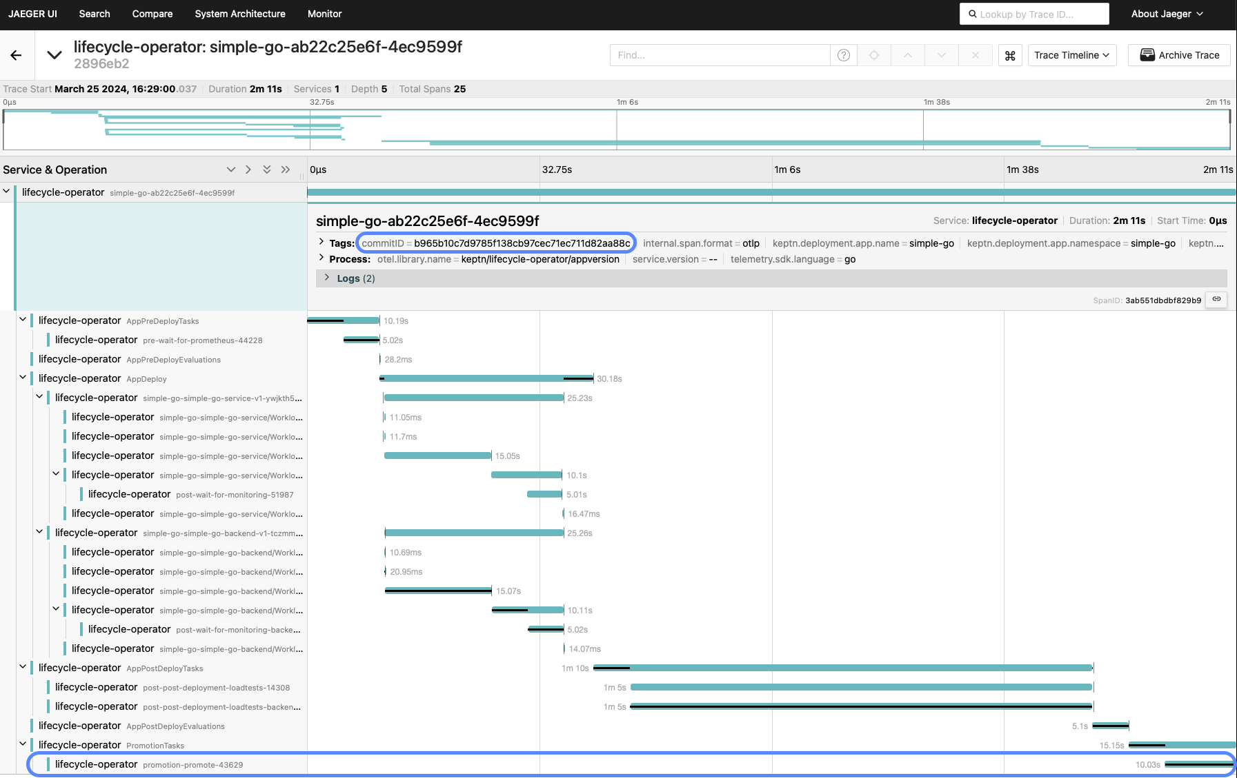1237x778 pixels.
Task: Click the back arrow to leave the trace view
Action: coord(16,55)
